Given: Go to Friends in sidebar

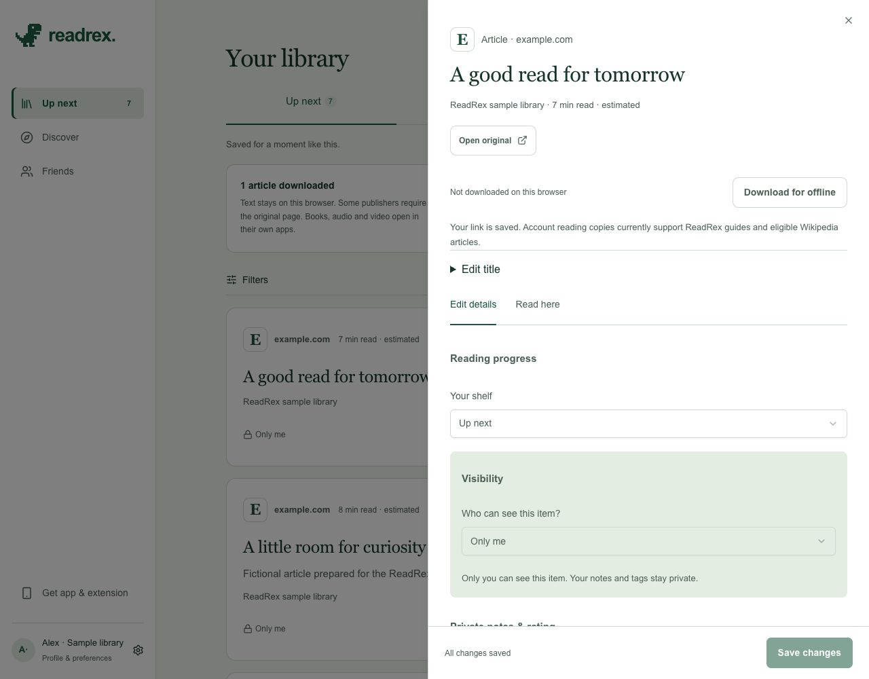Looking at the screenshot, I should coord(78,171).
